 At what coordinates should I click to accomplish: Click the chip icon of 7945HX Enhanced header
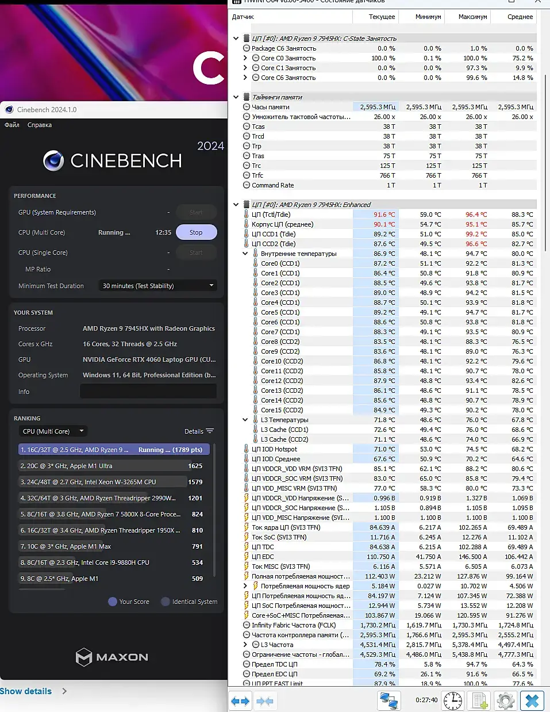(x=247, y=205)
